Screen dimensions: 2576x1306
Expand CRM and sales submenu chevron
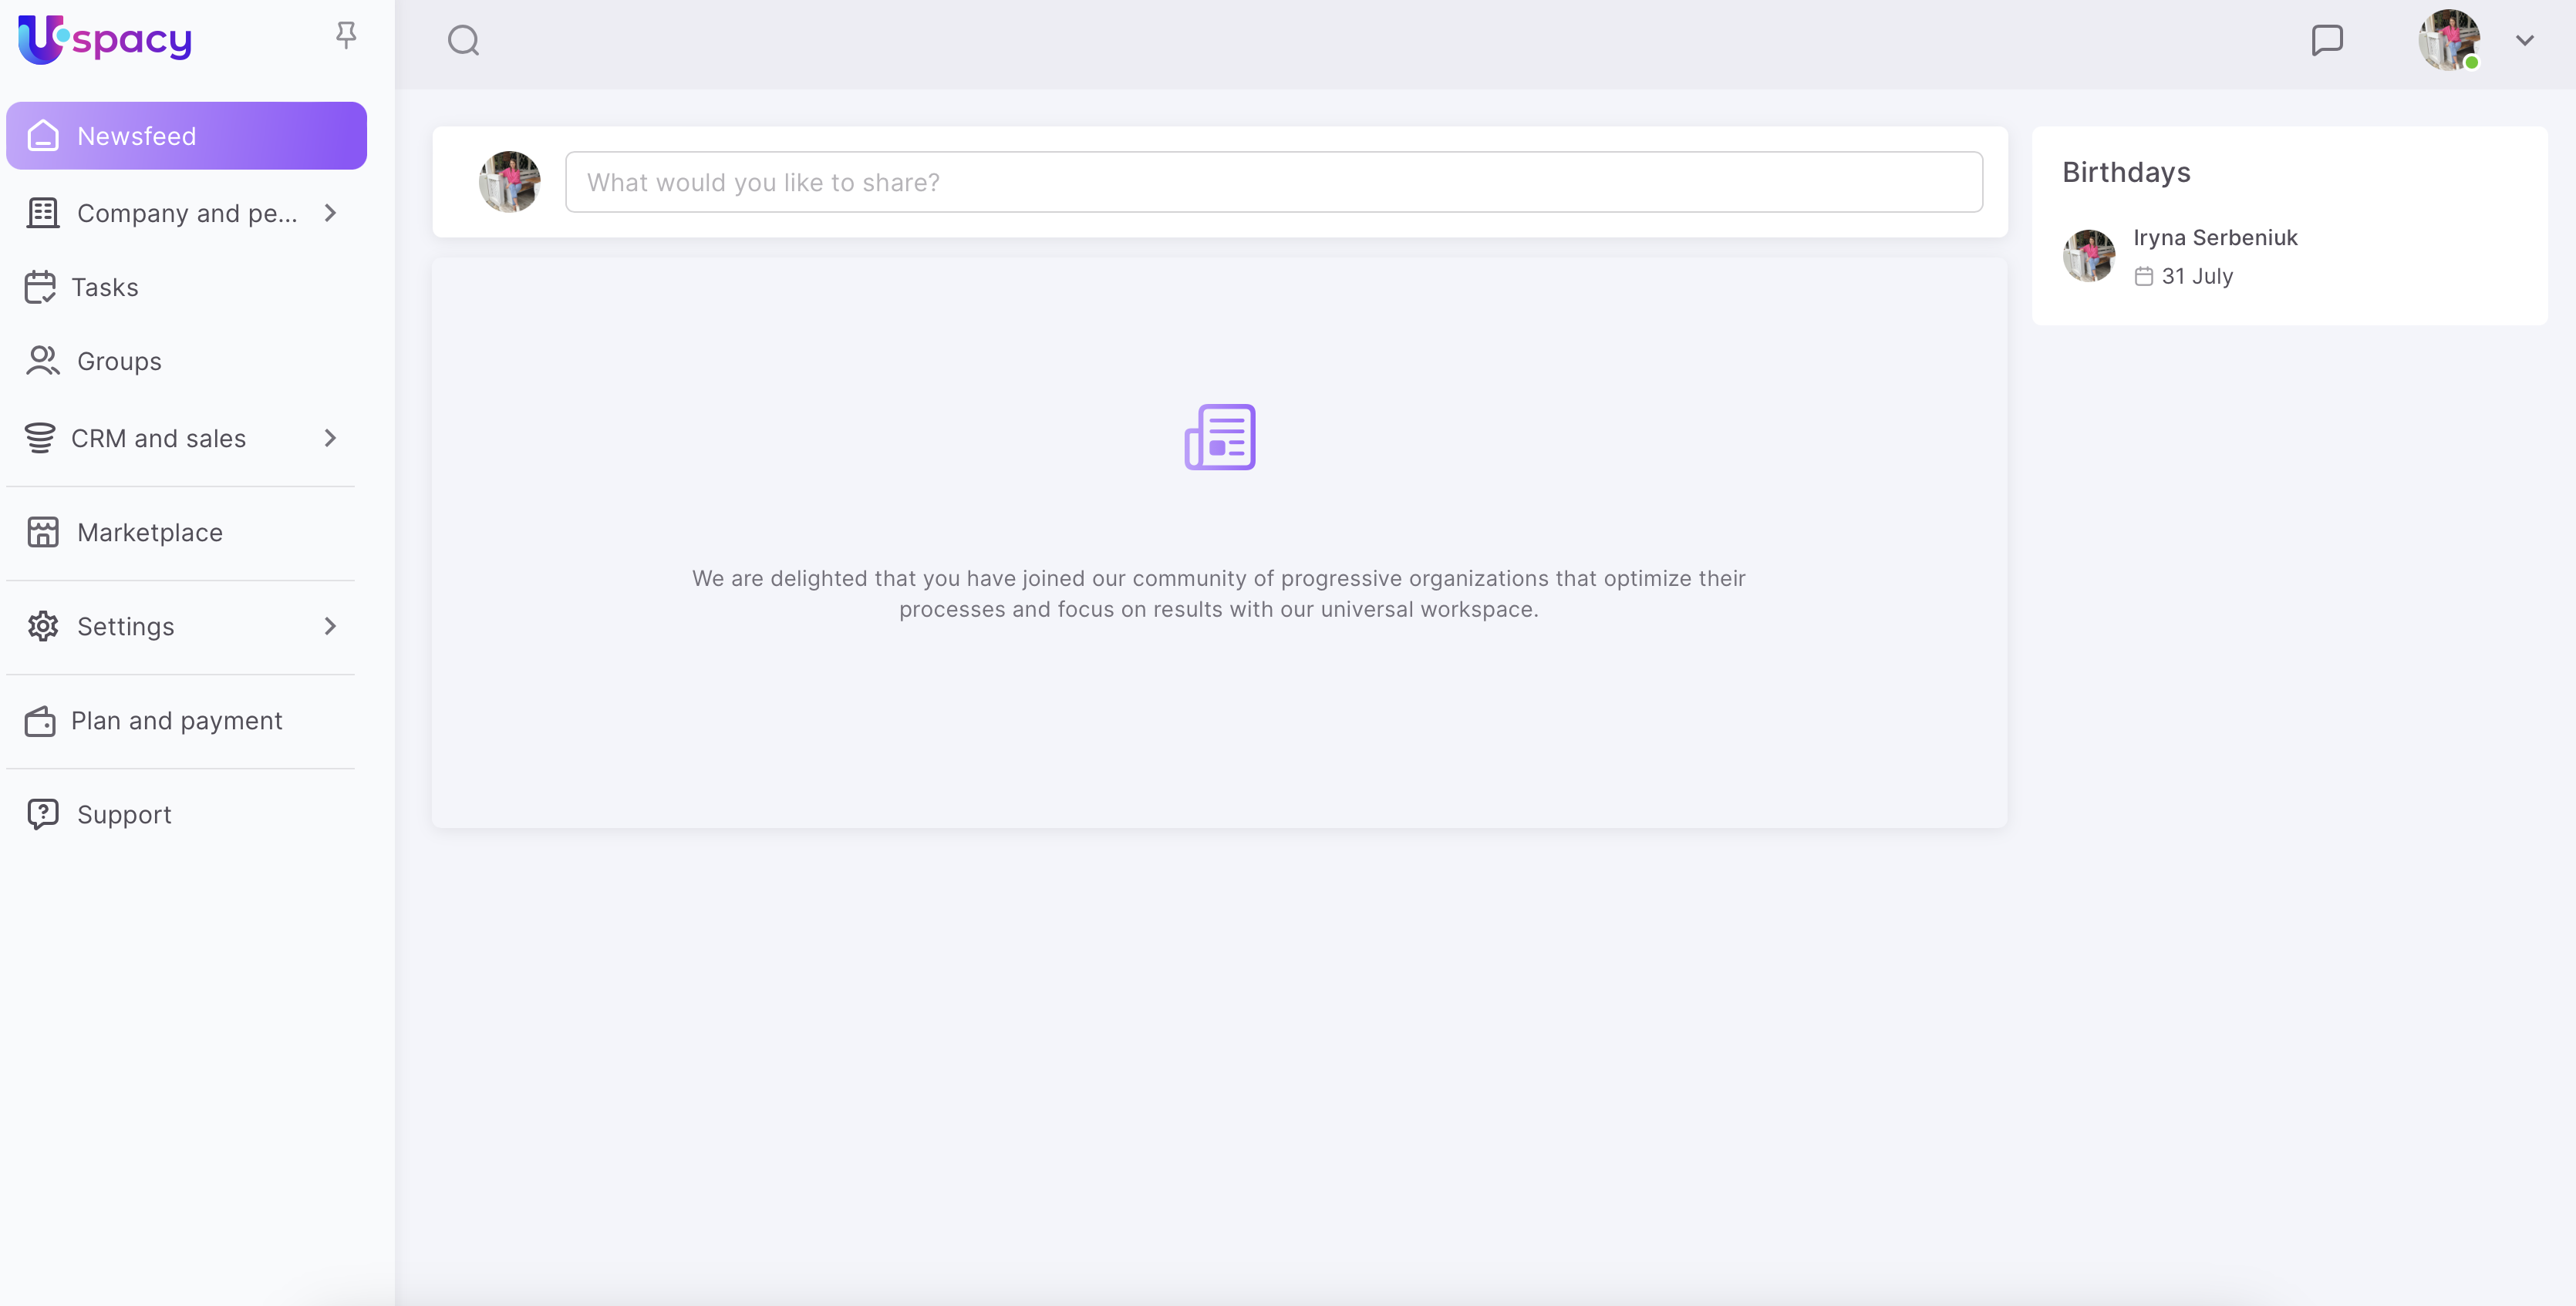(330, 438)
